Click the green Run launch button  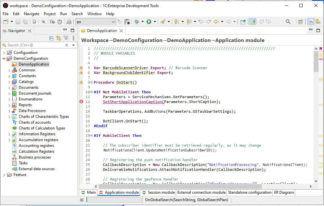[149, 22]
